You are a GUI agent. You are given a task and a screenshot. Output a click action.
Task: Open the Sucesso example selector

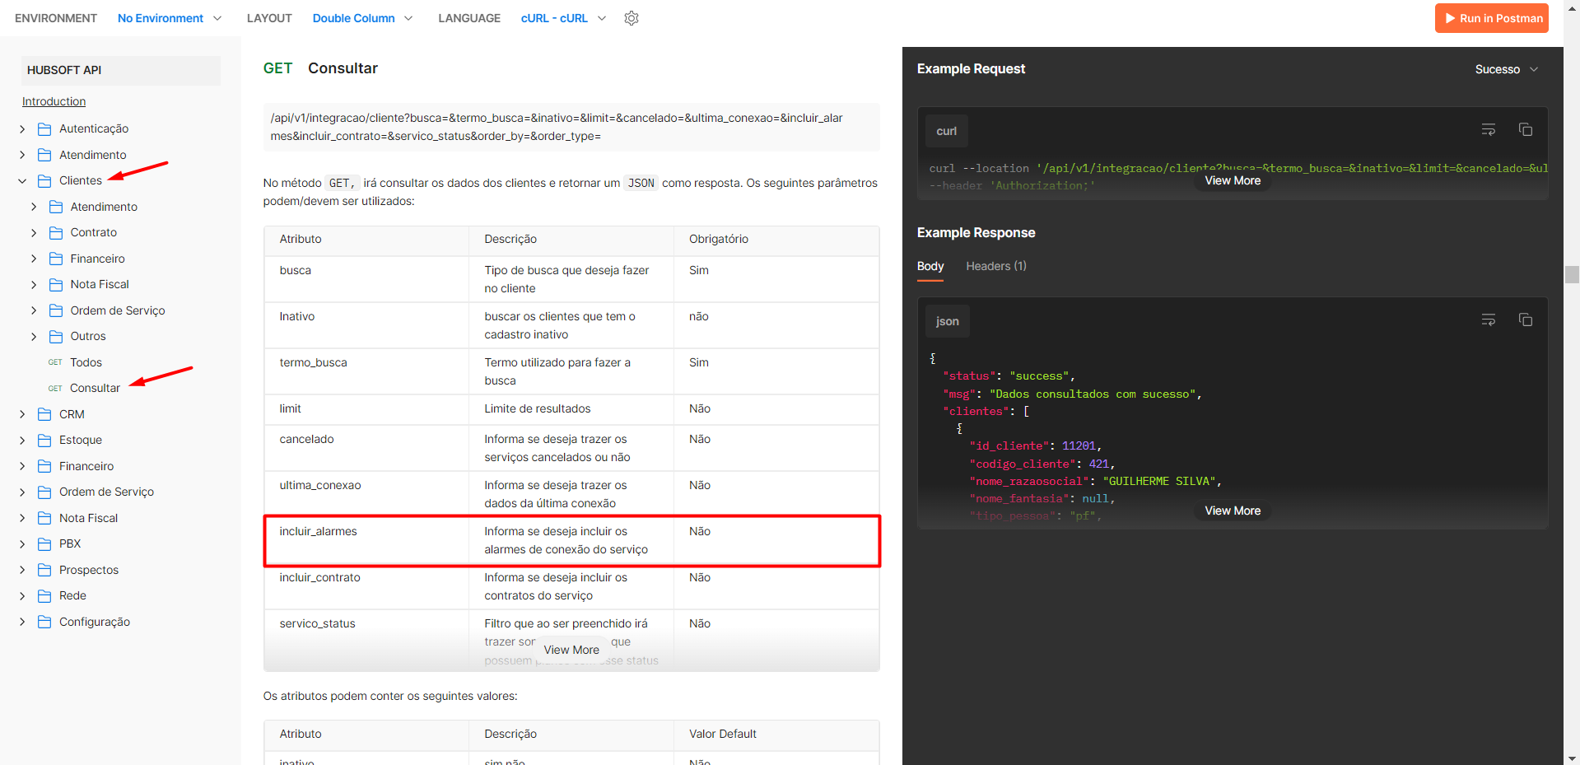click(x=1506, y=69)
